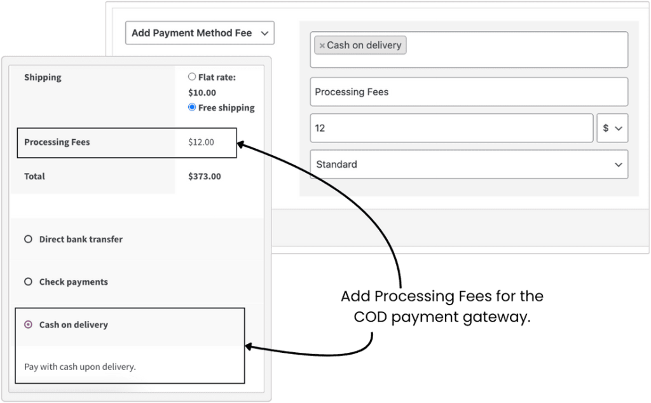Select the Flat rate shipping option
The height and width of the screenshot is (403, 651).
click(192, 77)
